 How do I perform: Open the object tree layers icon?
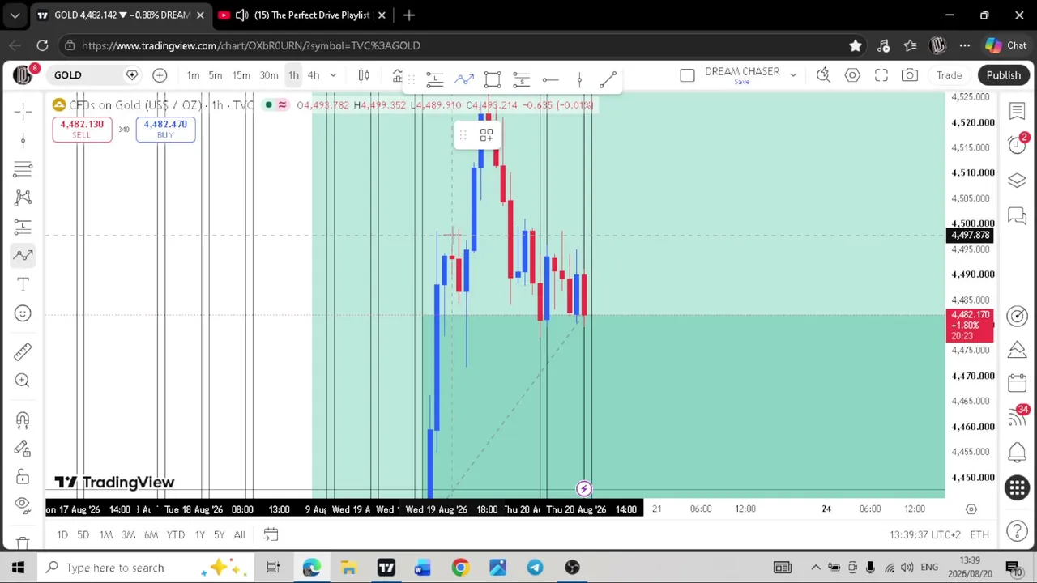click(x=1017, y=180)
